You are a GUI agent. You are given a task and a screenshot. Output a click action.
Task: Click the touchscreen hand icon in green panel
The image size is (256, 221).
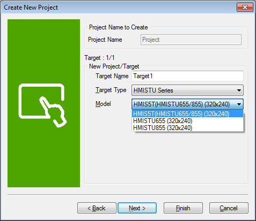(42, 105)
